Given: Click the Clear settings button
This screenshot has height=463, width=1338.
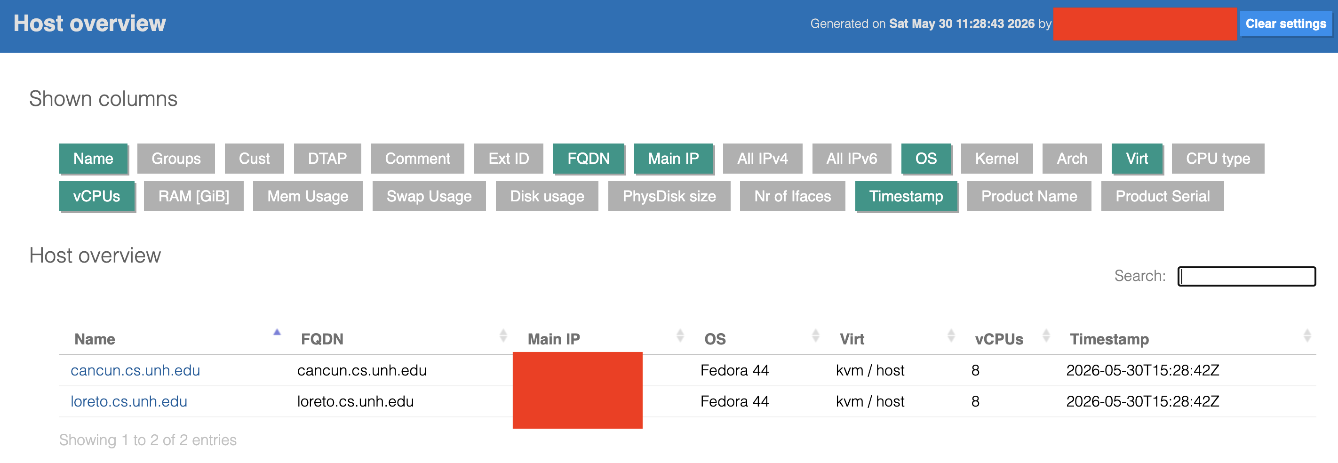Looking at the screenshot, I should [1285, 24].
